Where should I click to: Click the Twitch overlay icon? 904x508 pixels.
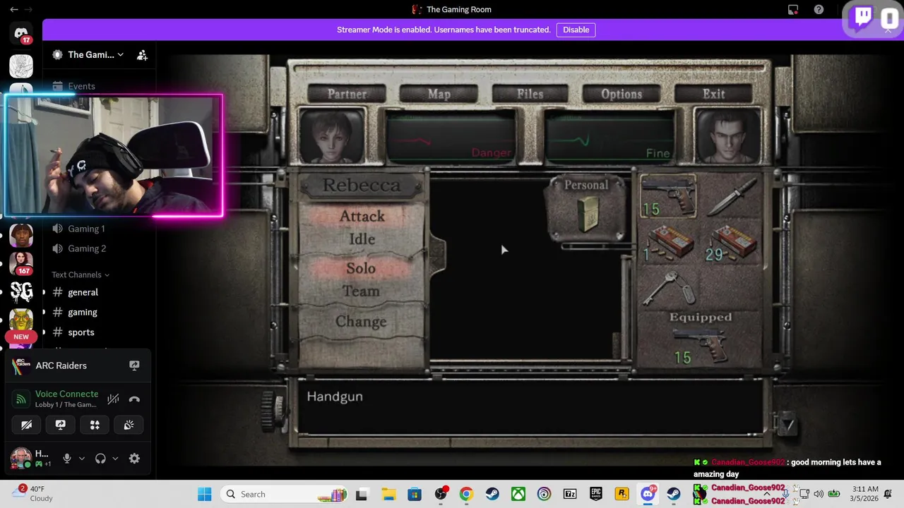click(x=863, y=17)
